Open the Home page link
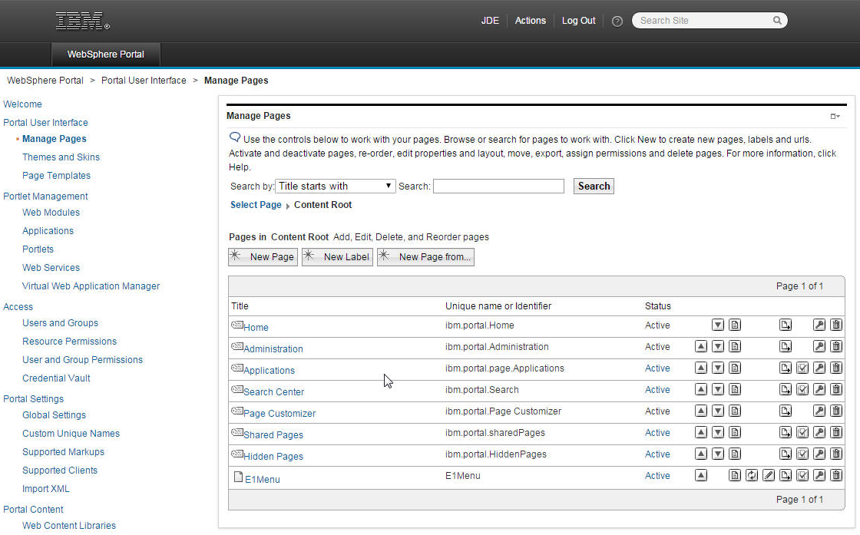The width and height of the screenshot is (860, 535). click(256, 327)
